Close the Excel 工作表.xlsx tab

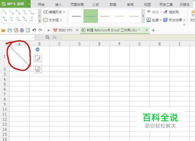(x=147, y=30)
